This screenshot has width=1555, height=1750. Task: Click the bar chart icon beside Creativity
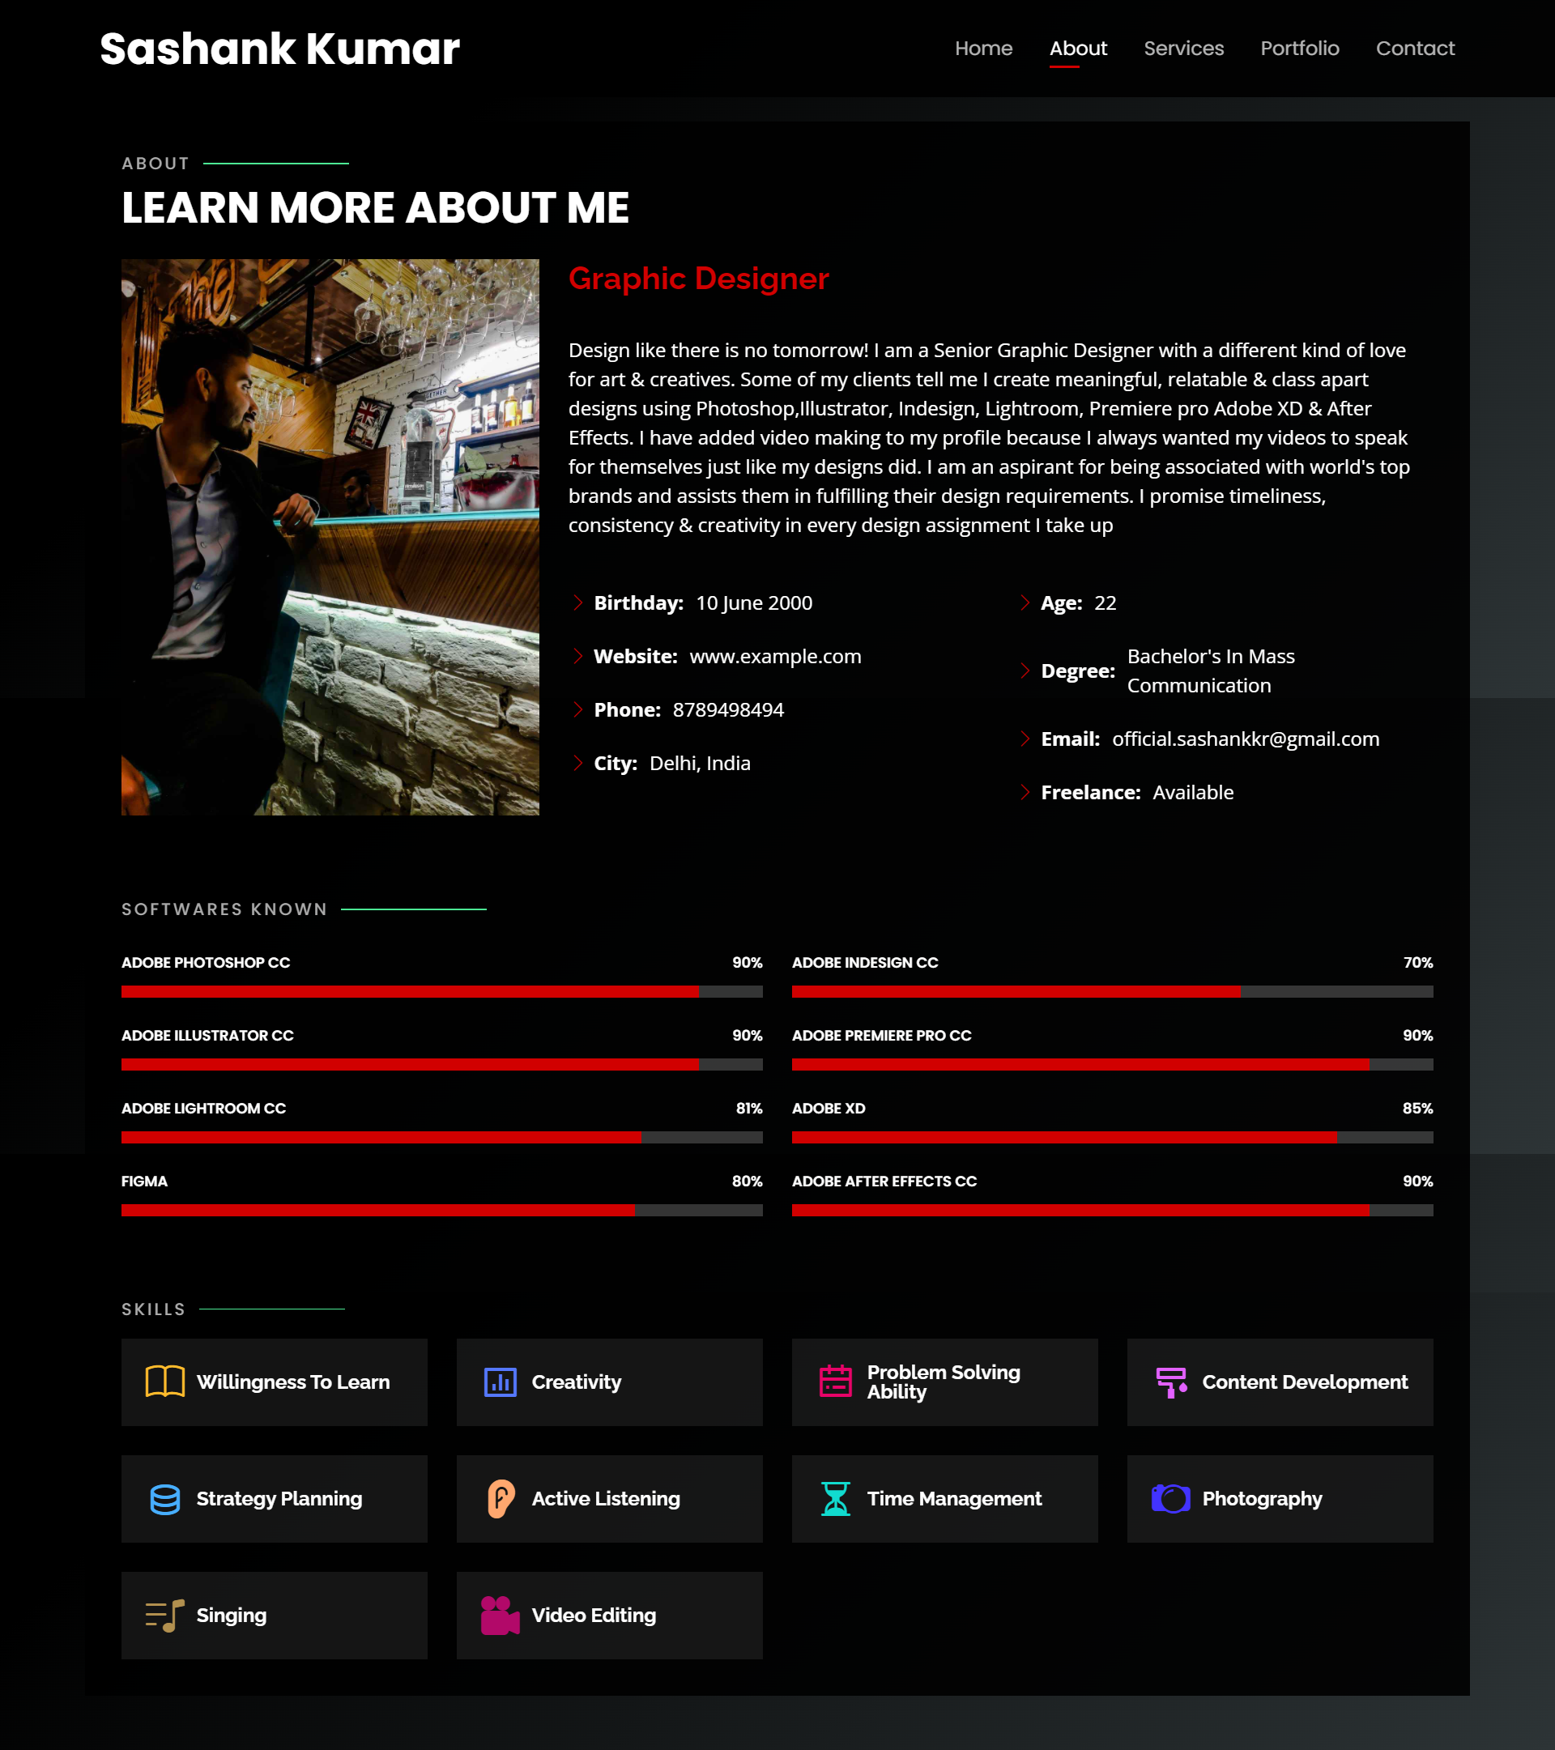coord(500,1382)
